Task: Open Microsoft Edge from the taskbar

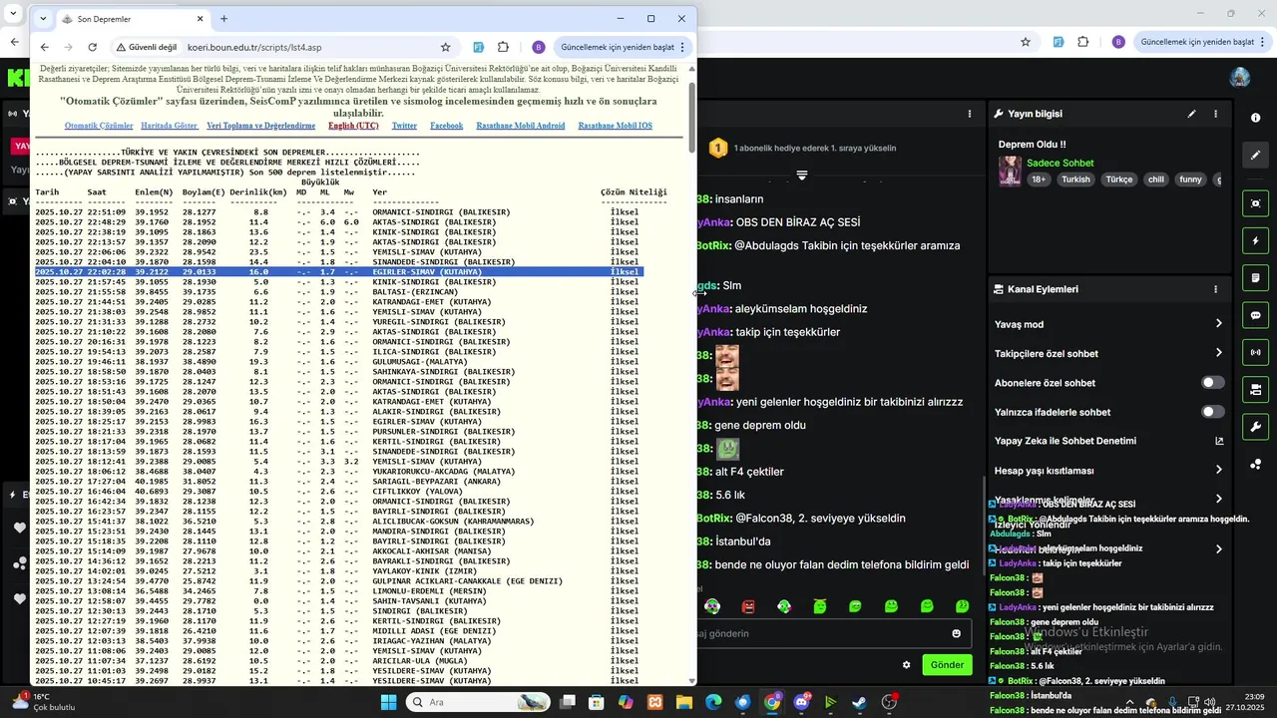Action: [713, 702]
